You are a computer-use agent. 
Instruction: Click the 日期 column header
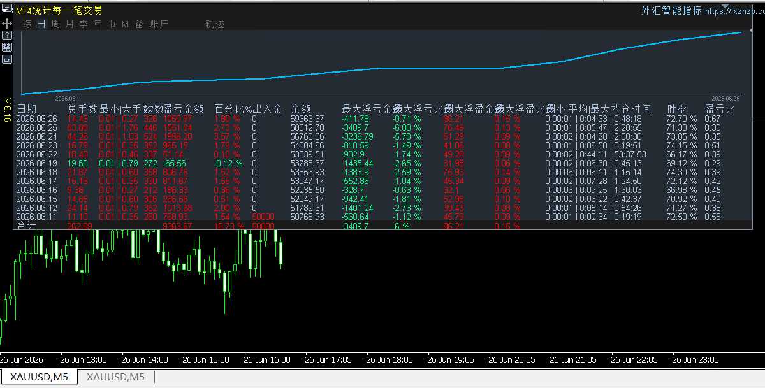click(27, 110)
